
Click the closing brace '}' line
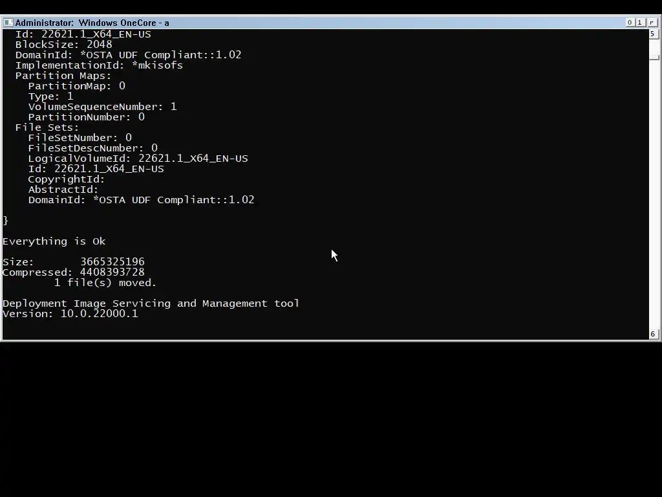tap(5, 220)
